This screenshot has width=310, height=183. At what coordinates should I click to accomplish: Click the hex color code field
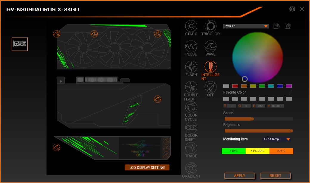point(277,106)
